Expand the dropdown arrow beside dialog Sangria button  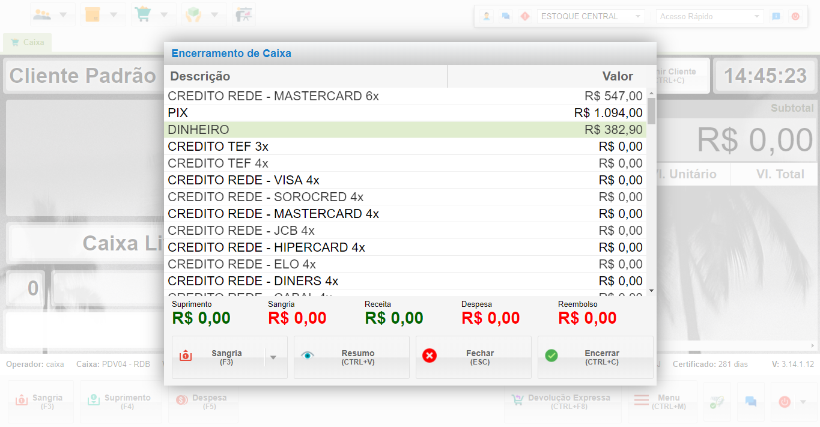[273, 357]
